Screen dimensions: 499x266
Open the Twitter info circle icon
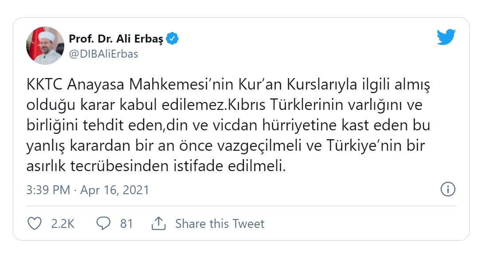coord(448,190)
